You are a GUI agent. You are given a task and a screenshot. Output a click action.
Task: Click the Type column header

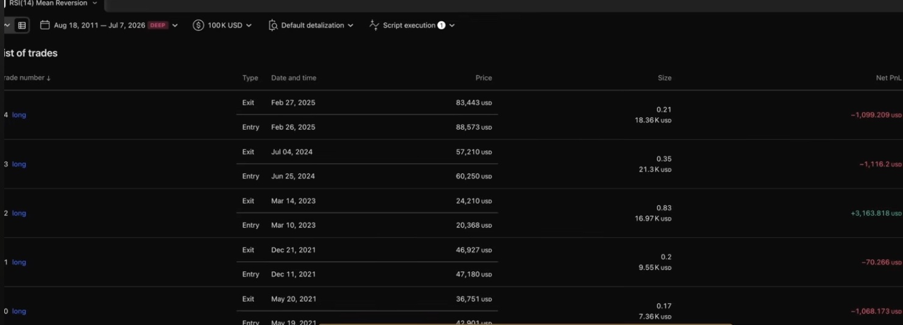pos(250,78)
